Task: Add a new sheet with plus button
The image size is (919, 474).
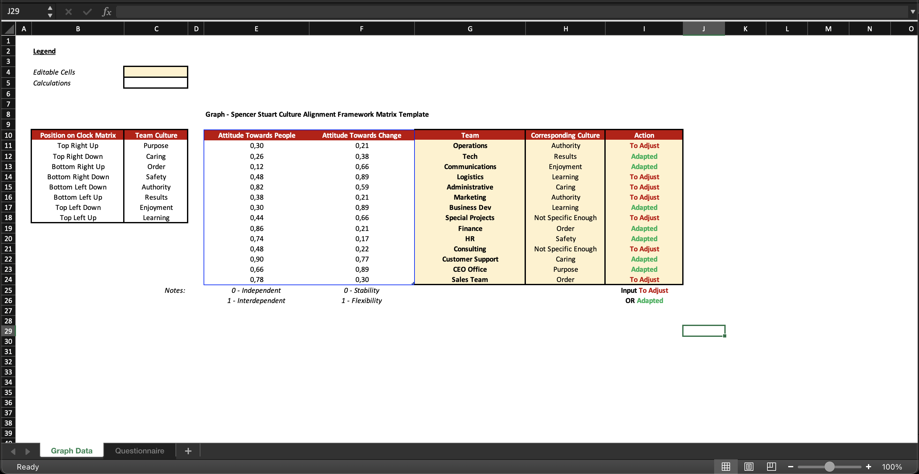Action: [188, 451]
